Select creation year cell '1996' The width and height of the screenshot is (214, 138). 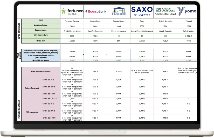119,26
